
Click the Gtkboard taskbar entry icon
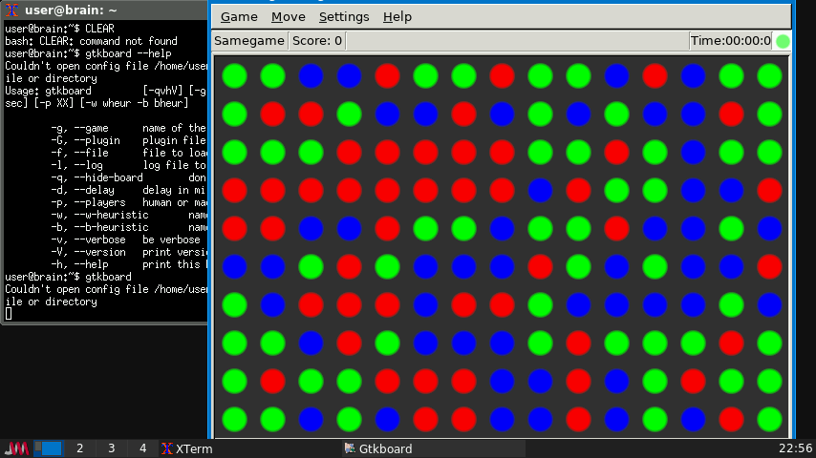349,448
